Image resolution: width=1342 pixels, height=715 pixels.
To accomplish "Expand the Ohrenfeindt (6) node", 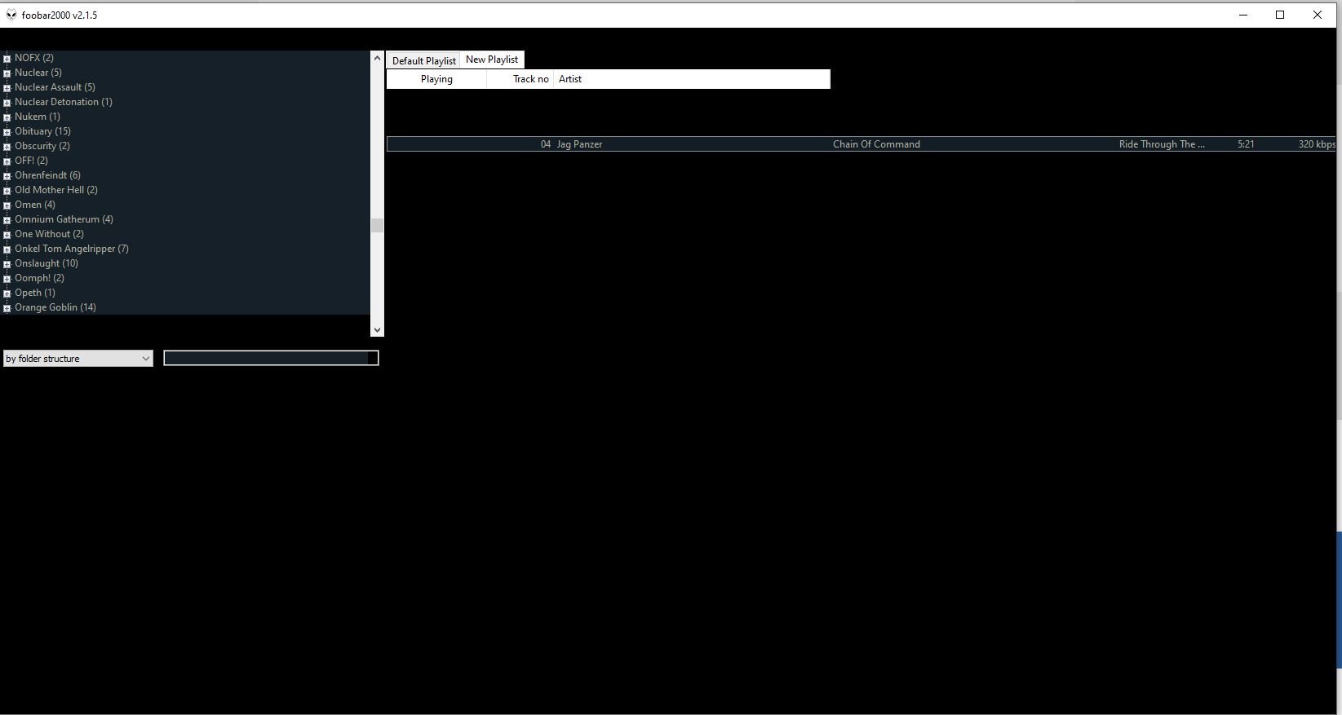I will pyautogui.click(x=7, y=176).
